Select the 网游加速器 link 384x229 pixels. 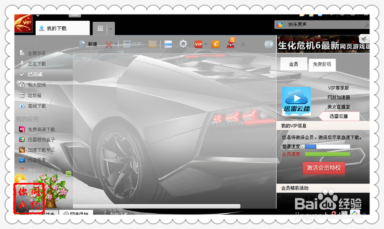pos(339,97)
